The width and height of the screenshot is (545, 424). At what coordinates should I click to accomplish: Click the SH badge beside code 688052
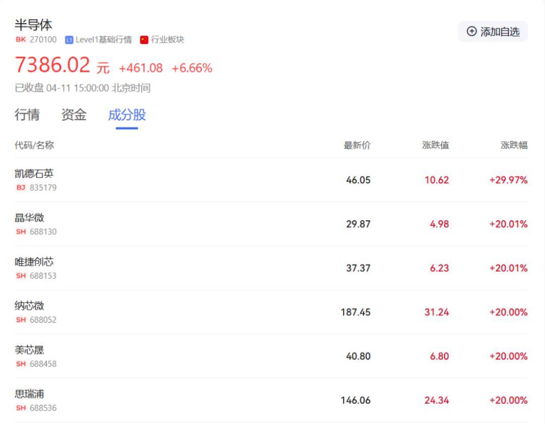[21, 320]
